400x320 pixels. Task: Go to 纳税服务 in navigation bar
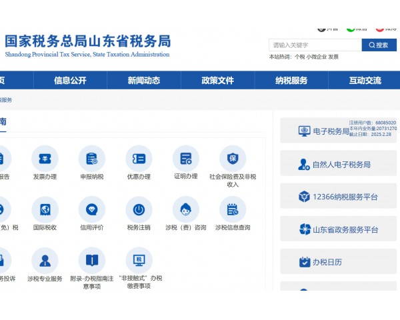291,81
